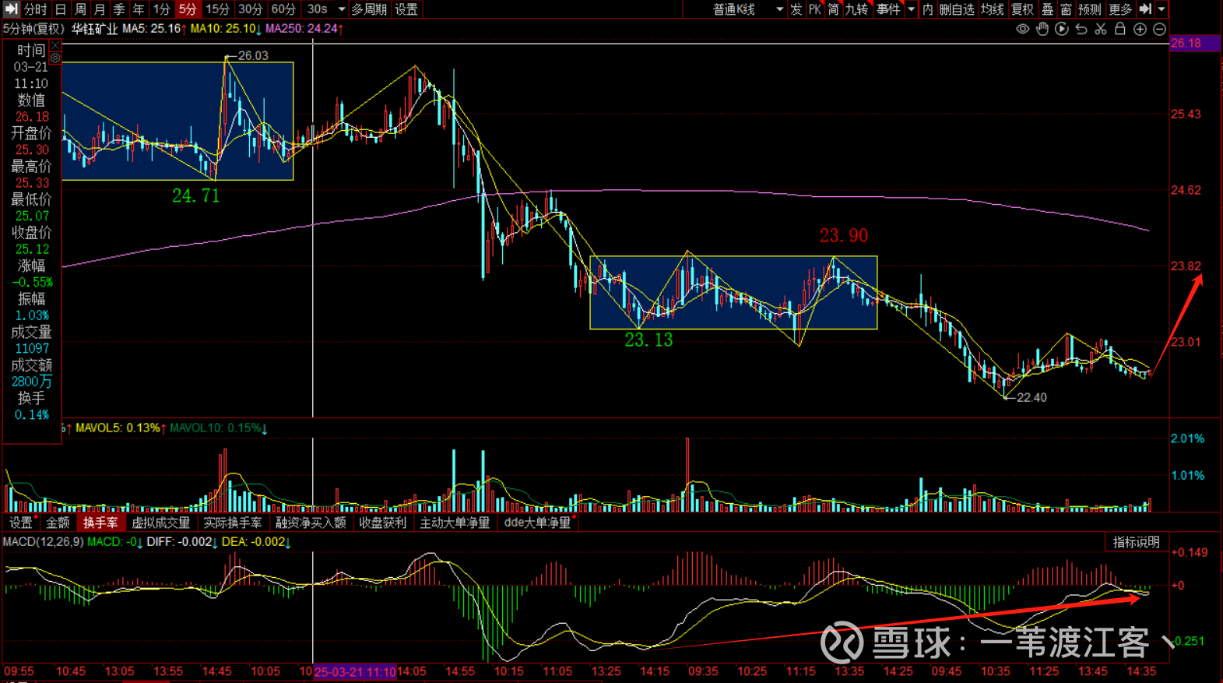Viewport: 1223px width, 683px height.
Task: Click the highlighted 25-03-21 11:10 time marker
Action: (355, 671)
